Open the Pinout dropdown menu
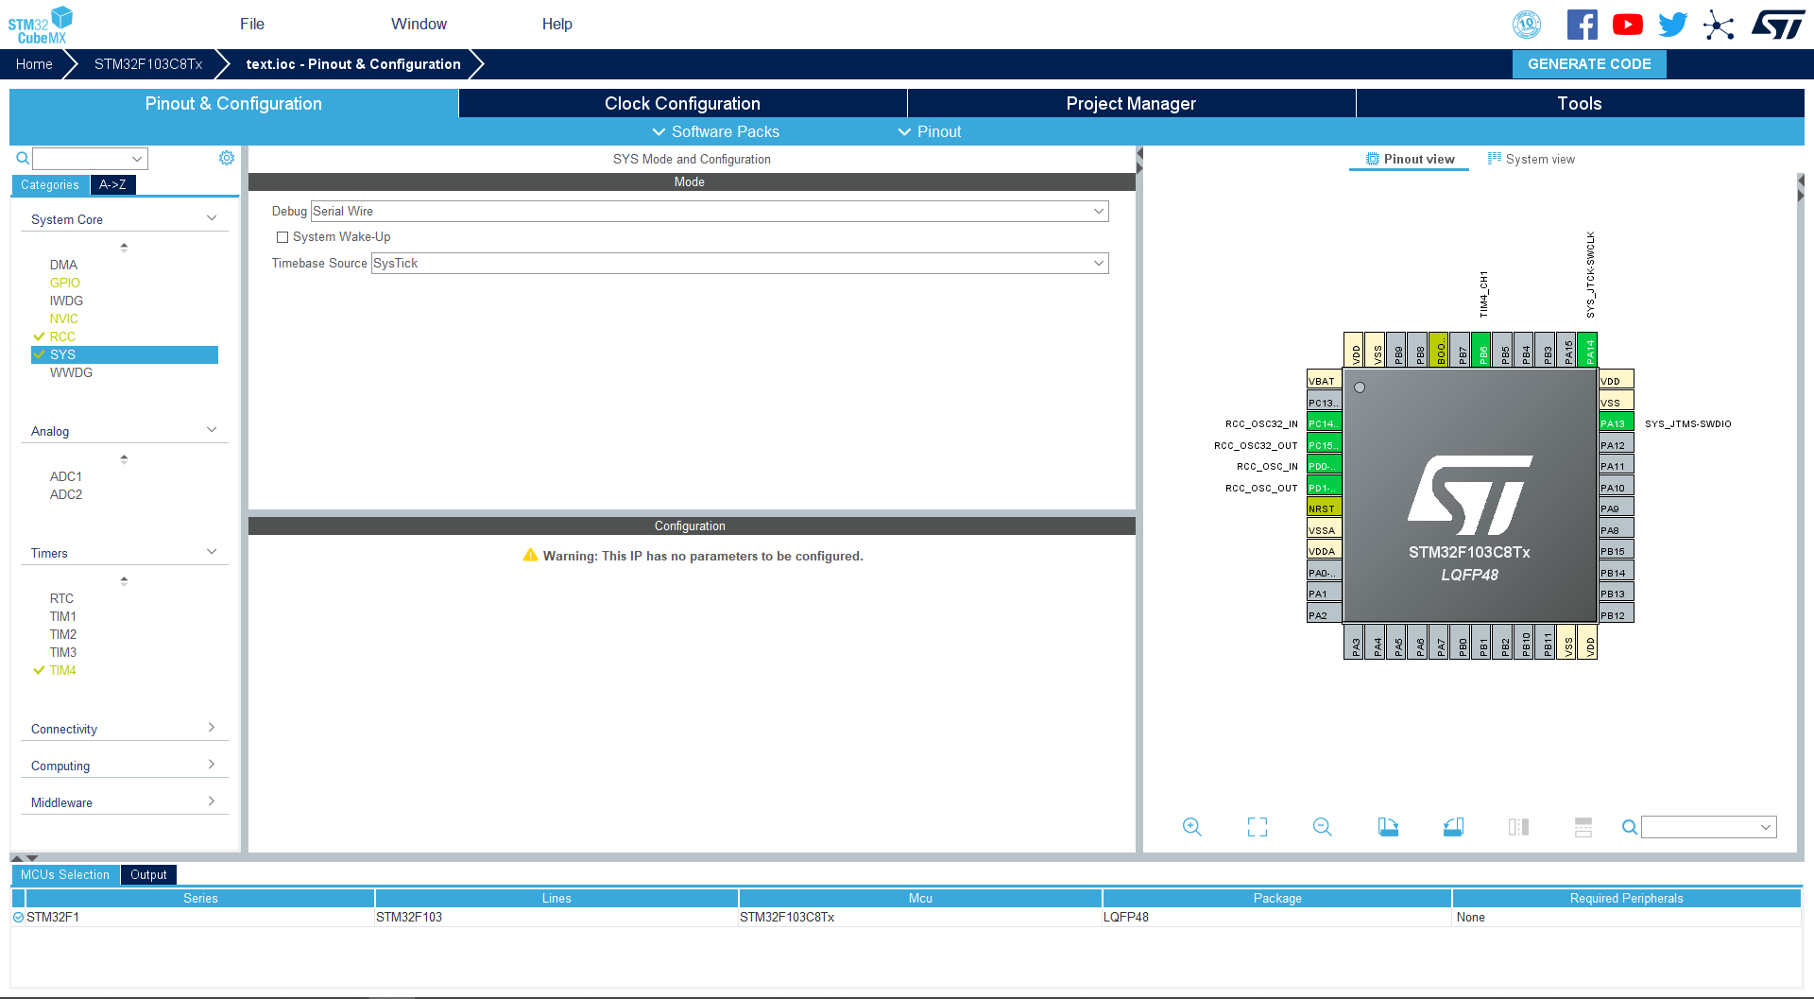This screenshot has height=999, width=1814. [930, 132]
